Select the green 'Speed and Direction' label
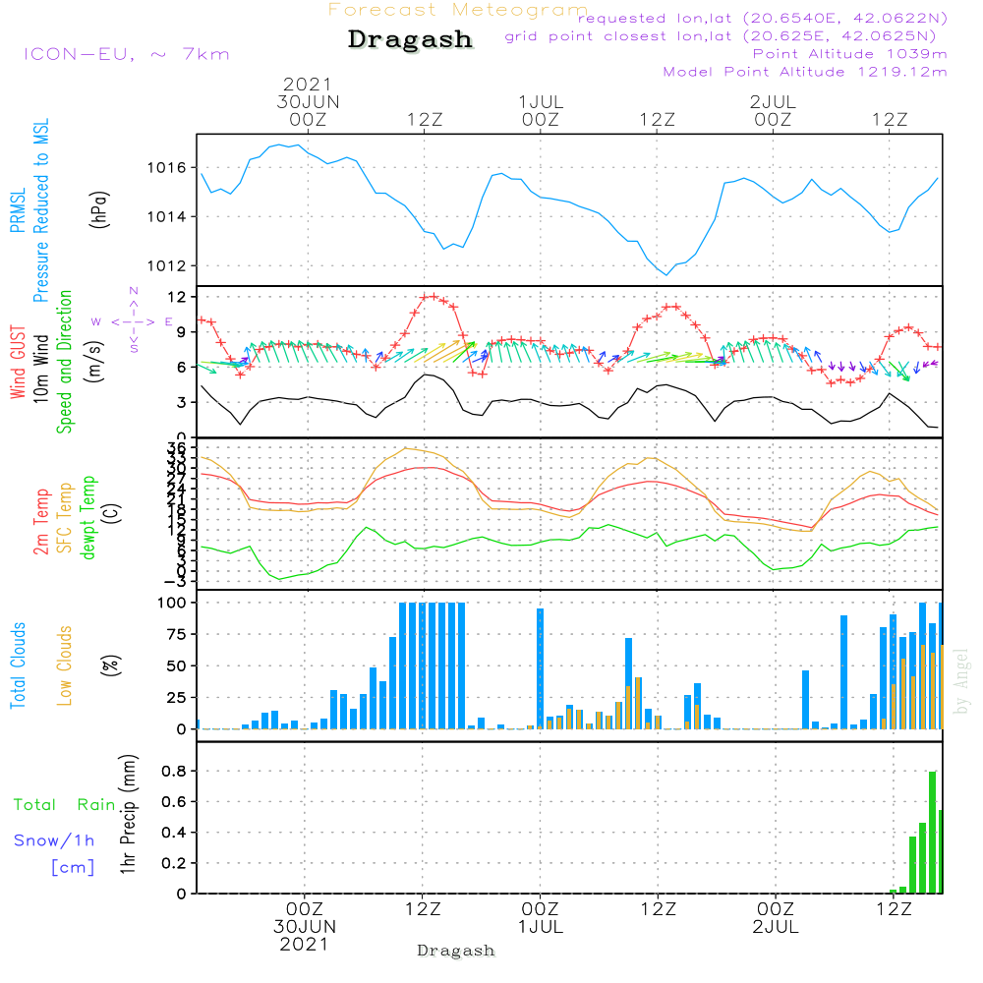983x983 pixels. (x=64, y=362)
